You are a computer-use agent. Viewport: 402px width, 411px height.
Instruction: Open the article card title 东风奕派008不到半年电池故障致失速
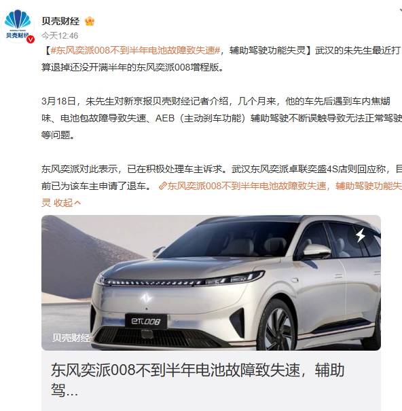pyautogui.click(x=175, y=370)
